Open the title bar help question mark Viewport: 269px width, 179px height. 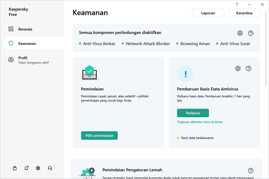pyautogui.click(x=237, y=5)
